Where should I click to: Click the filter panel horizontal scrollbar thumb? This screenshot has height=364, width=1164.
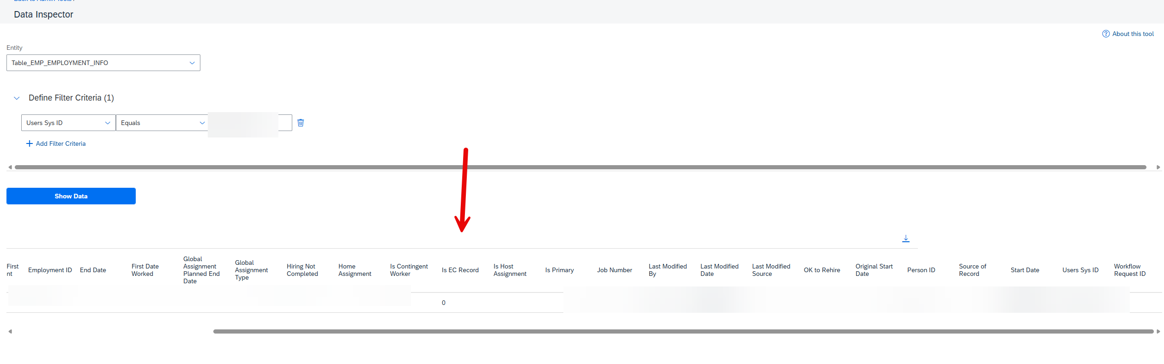[580, 167]
